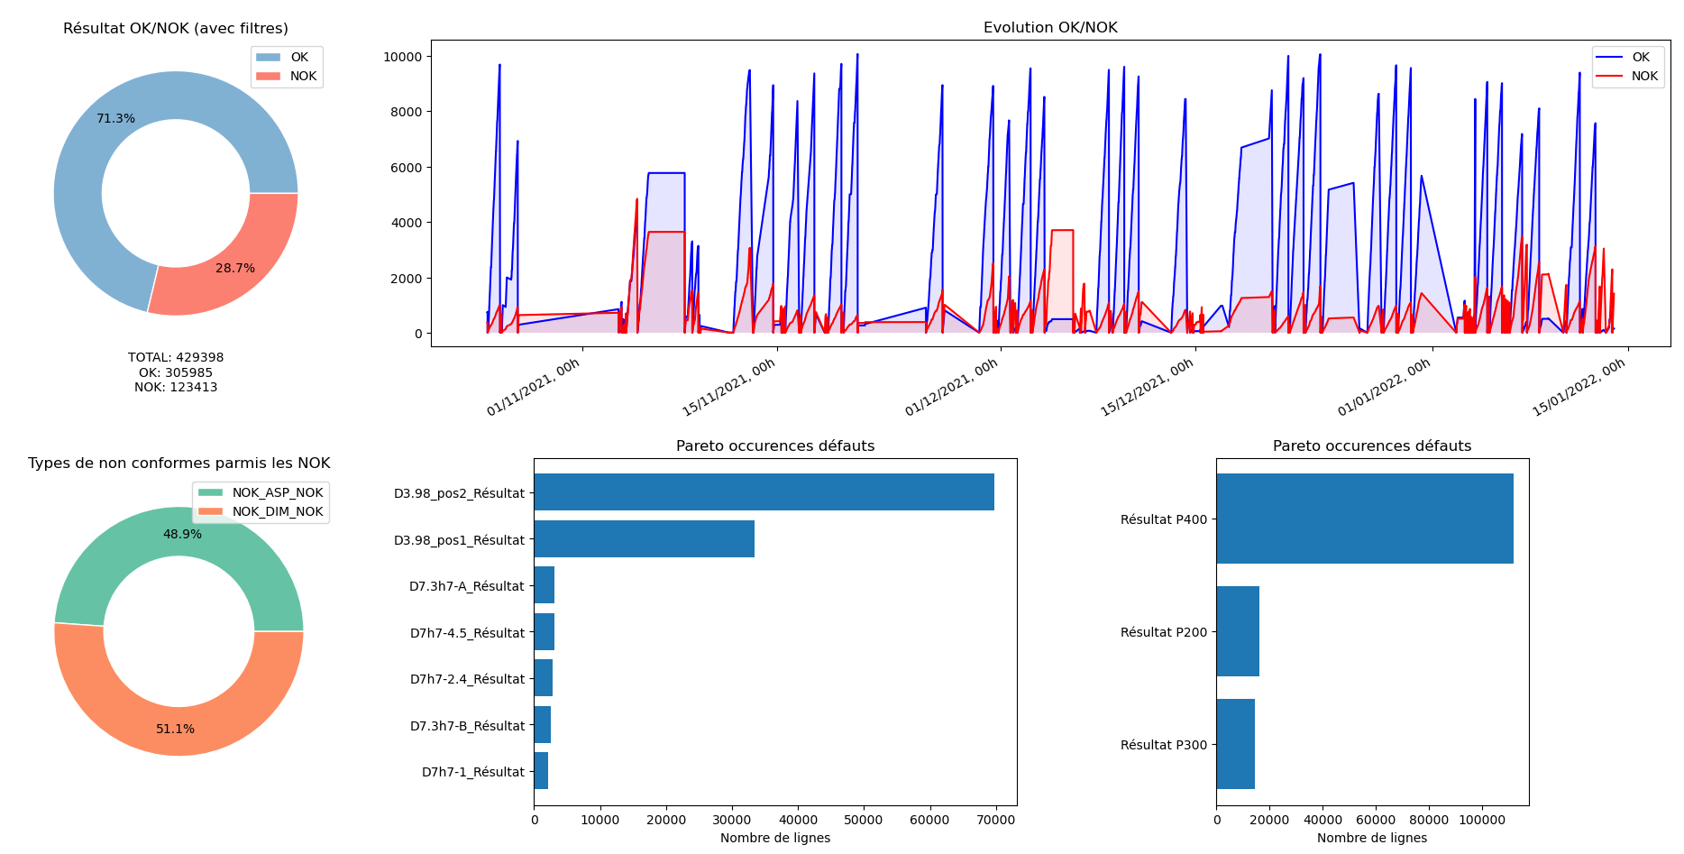1684x854 pixels.
Task: Click the green NOK_ASP_NOK legend swatch
Action: (x=210, y=492)
